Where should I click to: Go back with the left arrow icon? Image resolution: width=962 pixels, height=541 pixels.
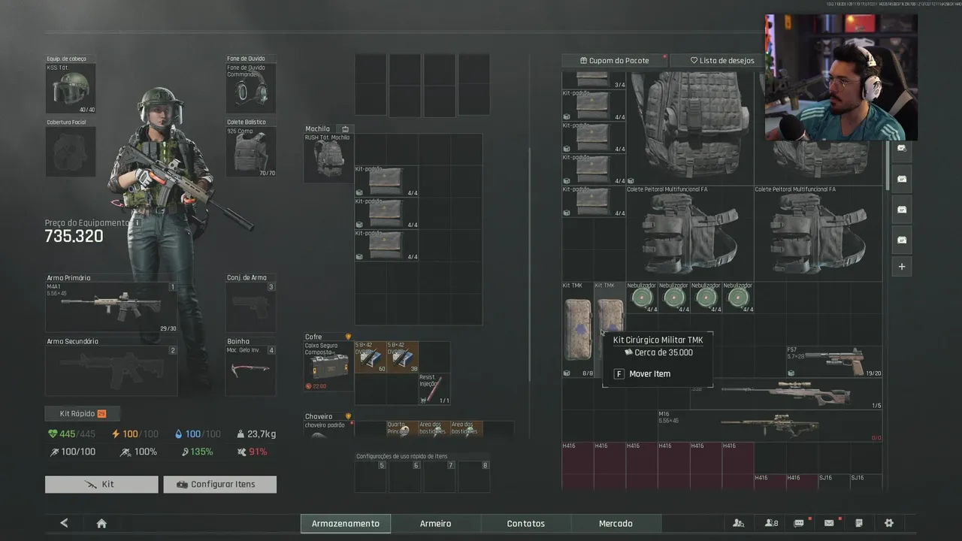64,523
